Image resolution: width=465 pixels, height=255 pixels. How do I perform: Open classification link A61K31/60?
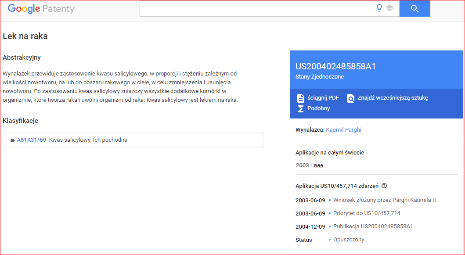click(x=31, y=140)
